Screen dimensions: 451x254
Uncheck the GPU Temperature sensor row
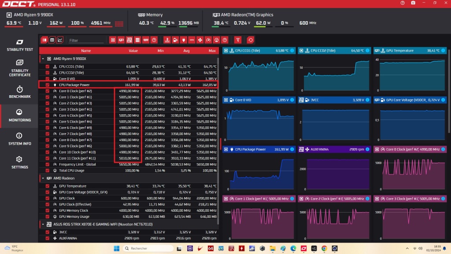coord(48,186)
